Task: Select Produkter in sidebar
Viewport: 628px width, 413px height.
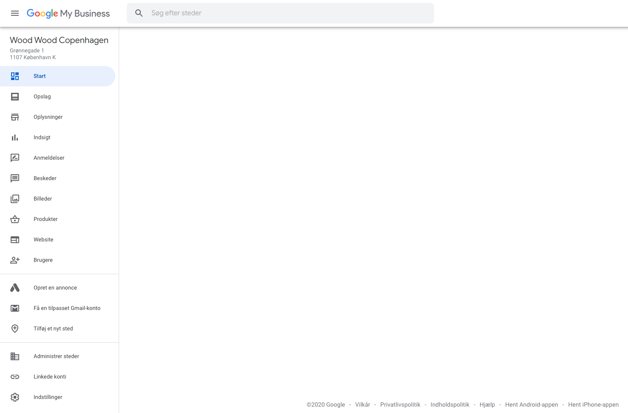Action: pos(46,219)
